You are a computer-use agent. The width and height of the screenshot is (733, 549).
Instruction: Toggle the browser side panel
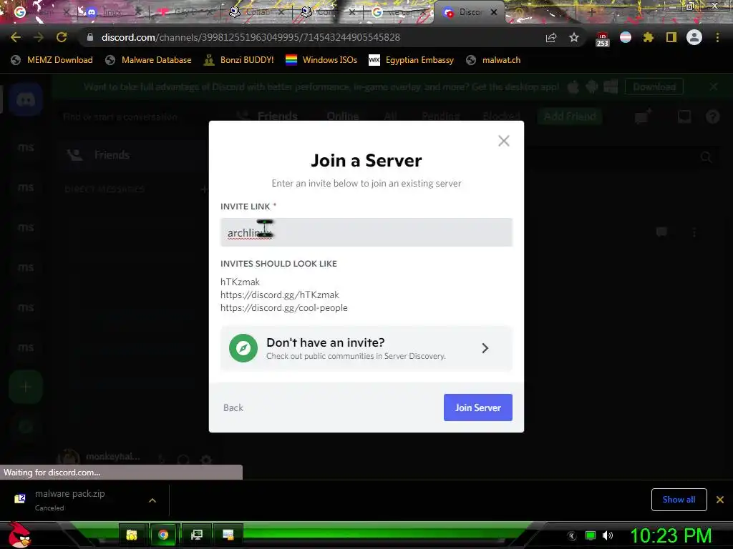click(x=671, y=37)
